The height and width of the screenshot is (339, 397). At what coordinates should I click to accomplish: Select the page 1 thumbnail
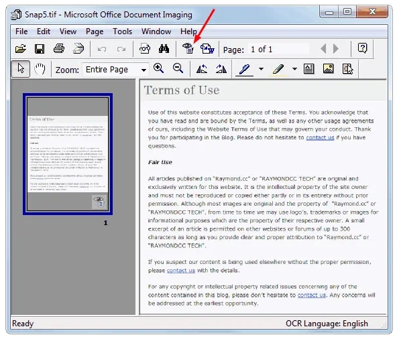coord(68,154)
